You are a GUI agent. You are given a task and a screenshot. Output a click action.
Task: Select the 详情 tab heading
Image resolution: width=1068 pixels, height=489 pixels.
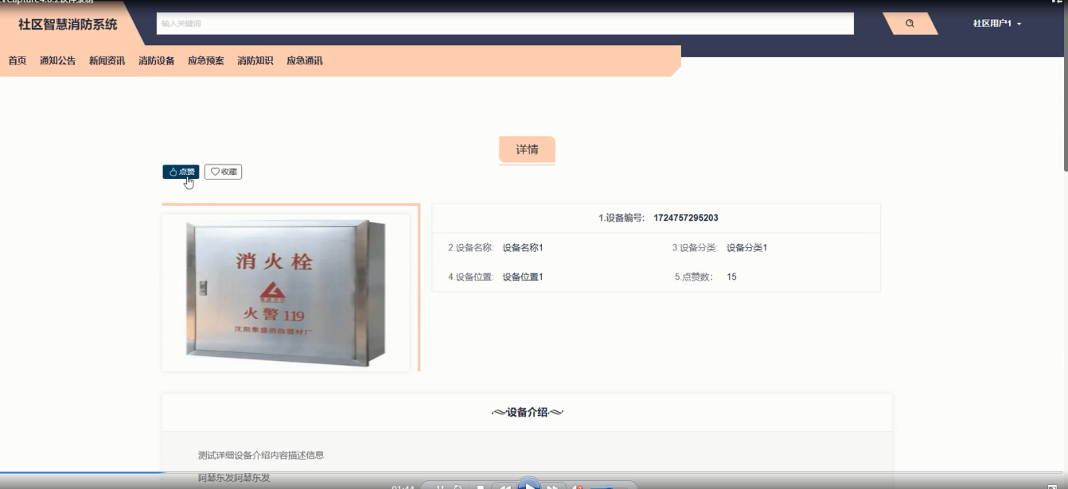pyautogui.click(x=527, y=149)
